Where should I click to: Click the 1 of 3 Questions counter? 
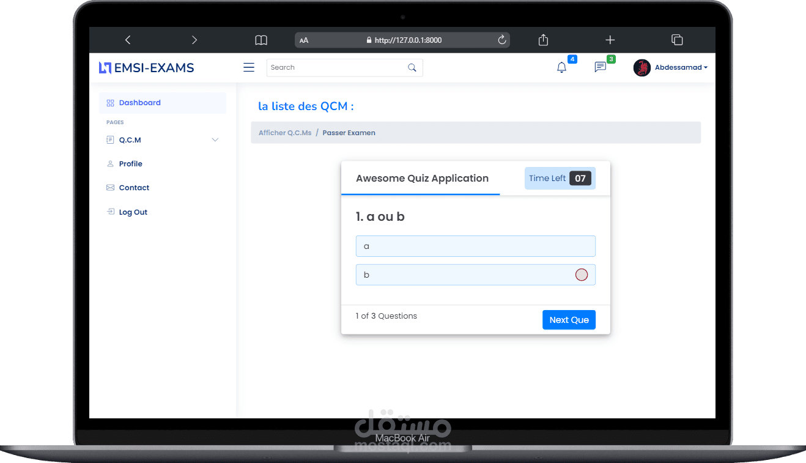click(x=386, y=316)
